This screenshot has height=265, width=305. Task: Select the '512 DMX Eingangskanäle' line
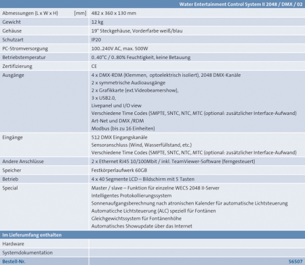pyautogui.click(x=119, y=137)
